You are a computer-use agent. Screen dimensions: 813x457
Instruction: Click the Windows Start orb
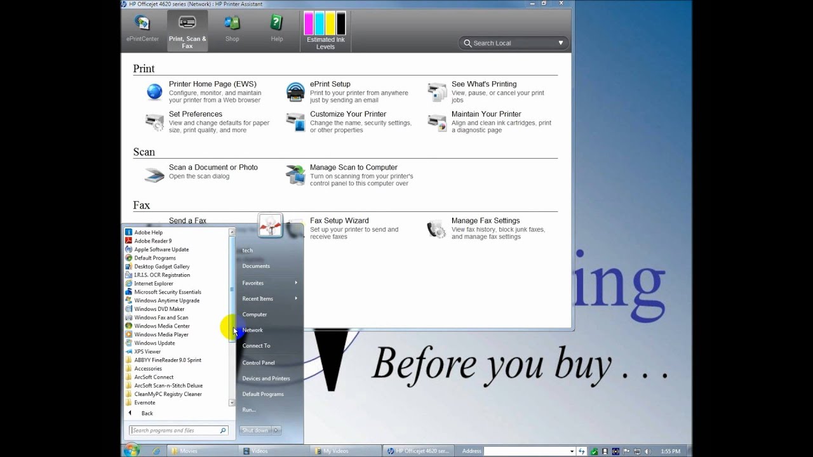pyautogui.click(x=132, y=451)
